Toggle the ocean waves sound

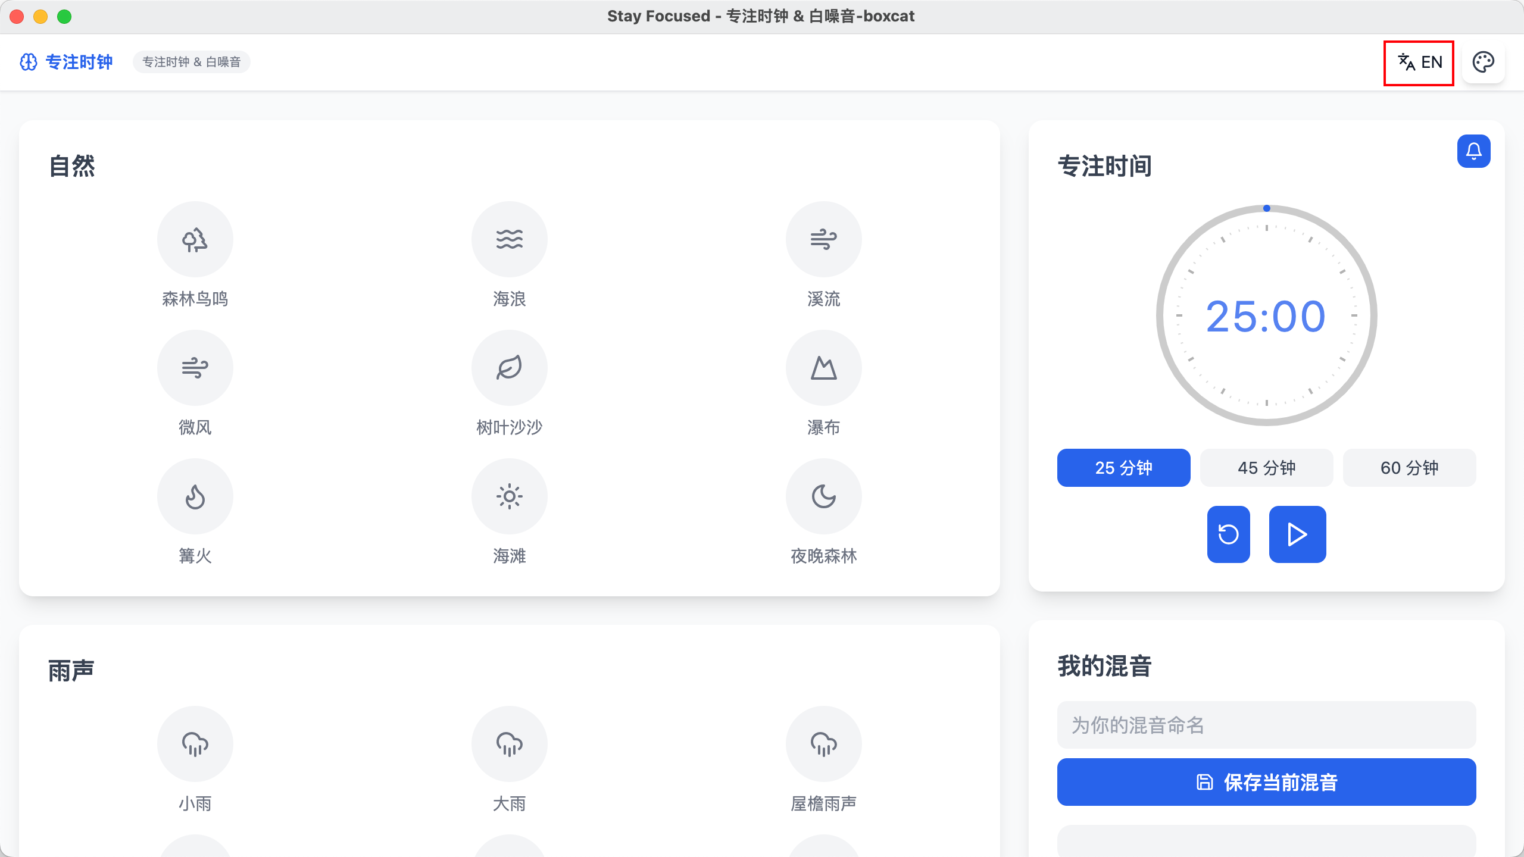[x=510, y=239]
